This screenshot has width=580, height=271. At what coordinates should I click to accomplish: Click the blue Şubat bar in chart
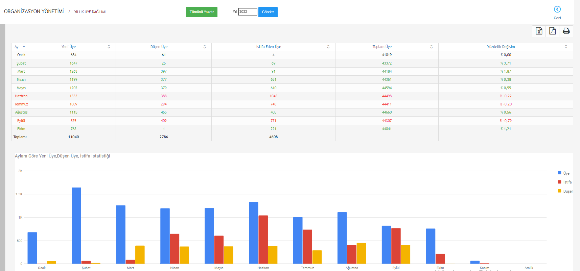point(76,225)
